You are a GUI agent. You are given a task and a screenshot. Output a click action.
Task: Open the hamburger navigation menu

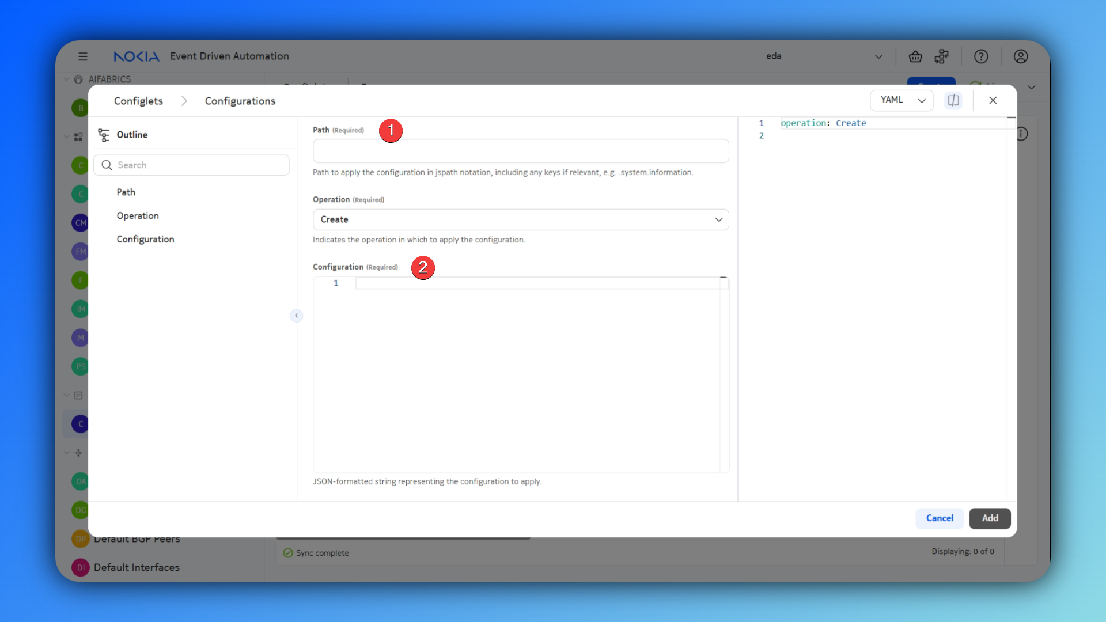pyautogui.click(x=83, y=56)
